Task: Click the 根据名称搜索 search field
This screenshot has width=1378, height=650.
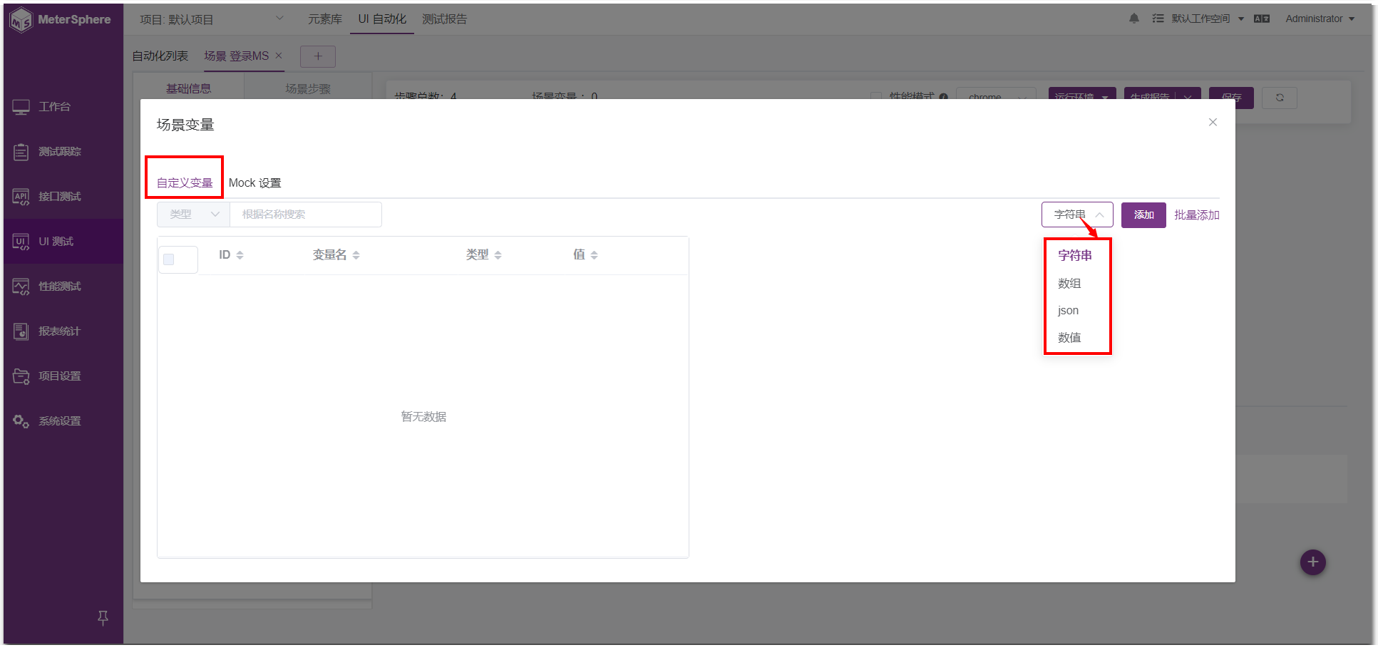Action: click(305, 214)
